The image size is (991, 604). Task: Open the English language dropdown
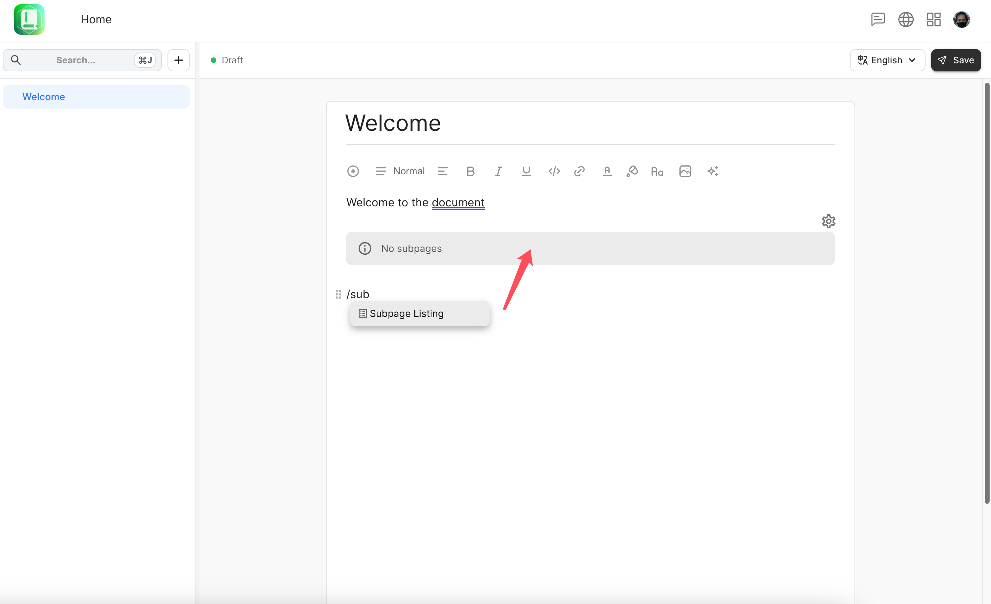click(x=887, y=60)
